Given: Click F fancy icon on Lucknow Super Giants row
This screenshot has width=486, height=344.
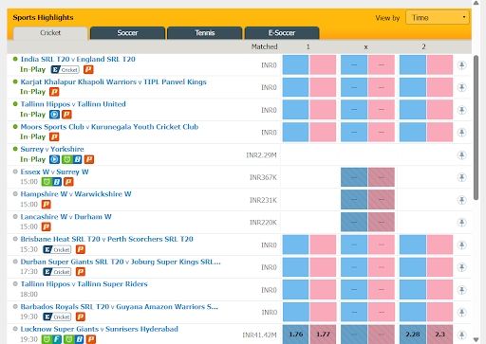Looking at the screenshot, I should [57, 339].
